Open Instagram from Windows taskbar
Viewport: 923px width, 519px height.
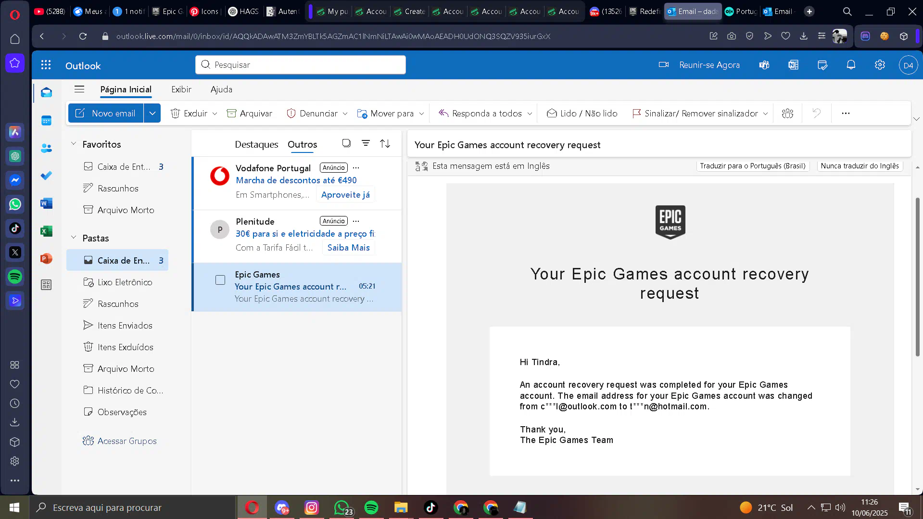coord(312,507)
